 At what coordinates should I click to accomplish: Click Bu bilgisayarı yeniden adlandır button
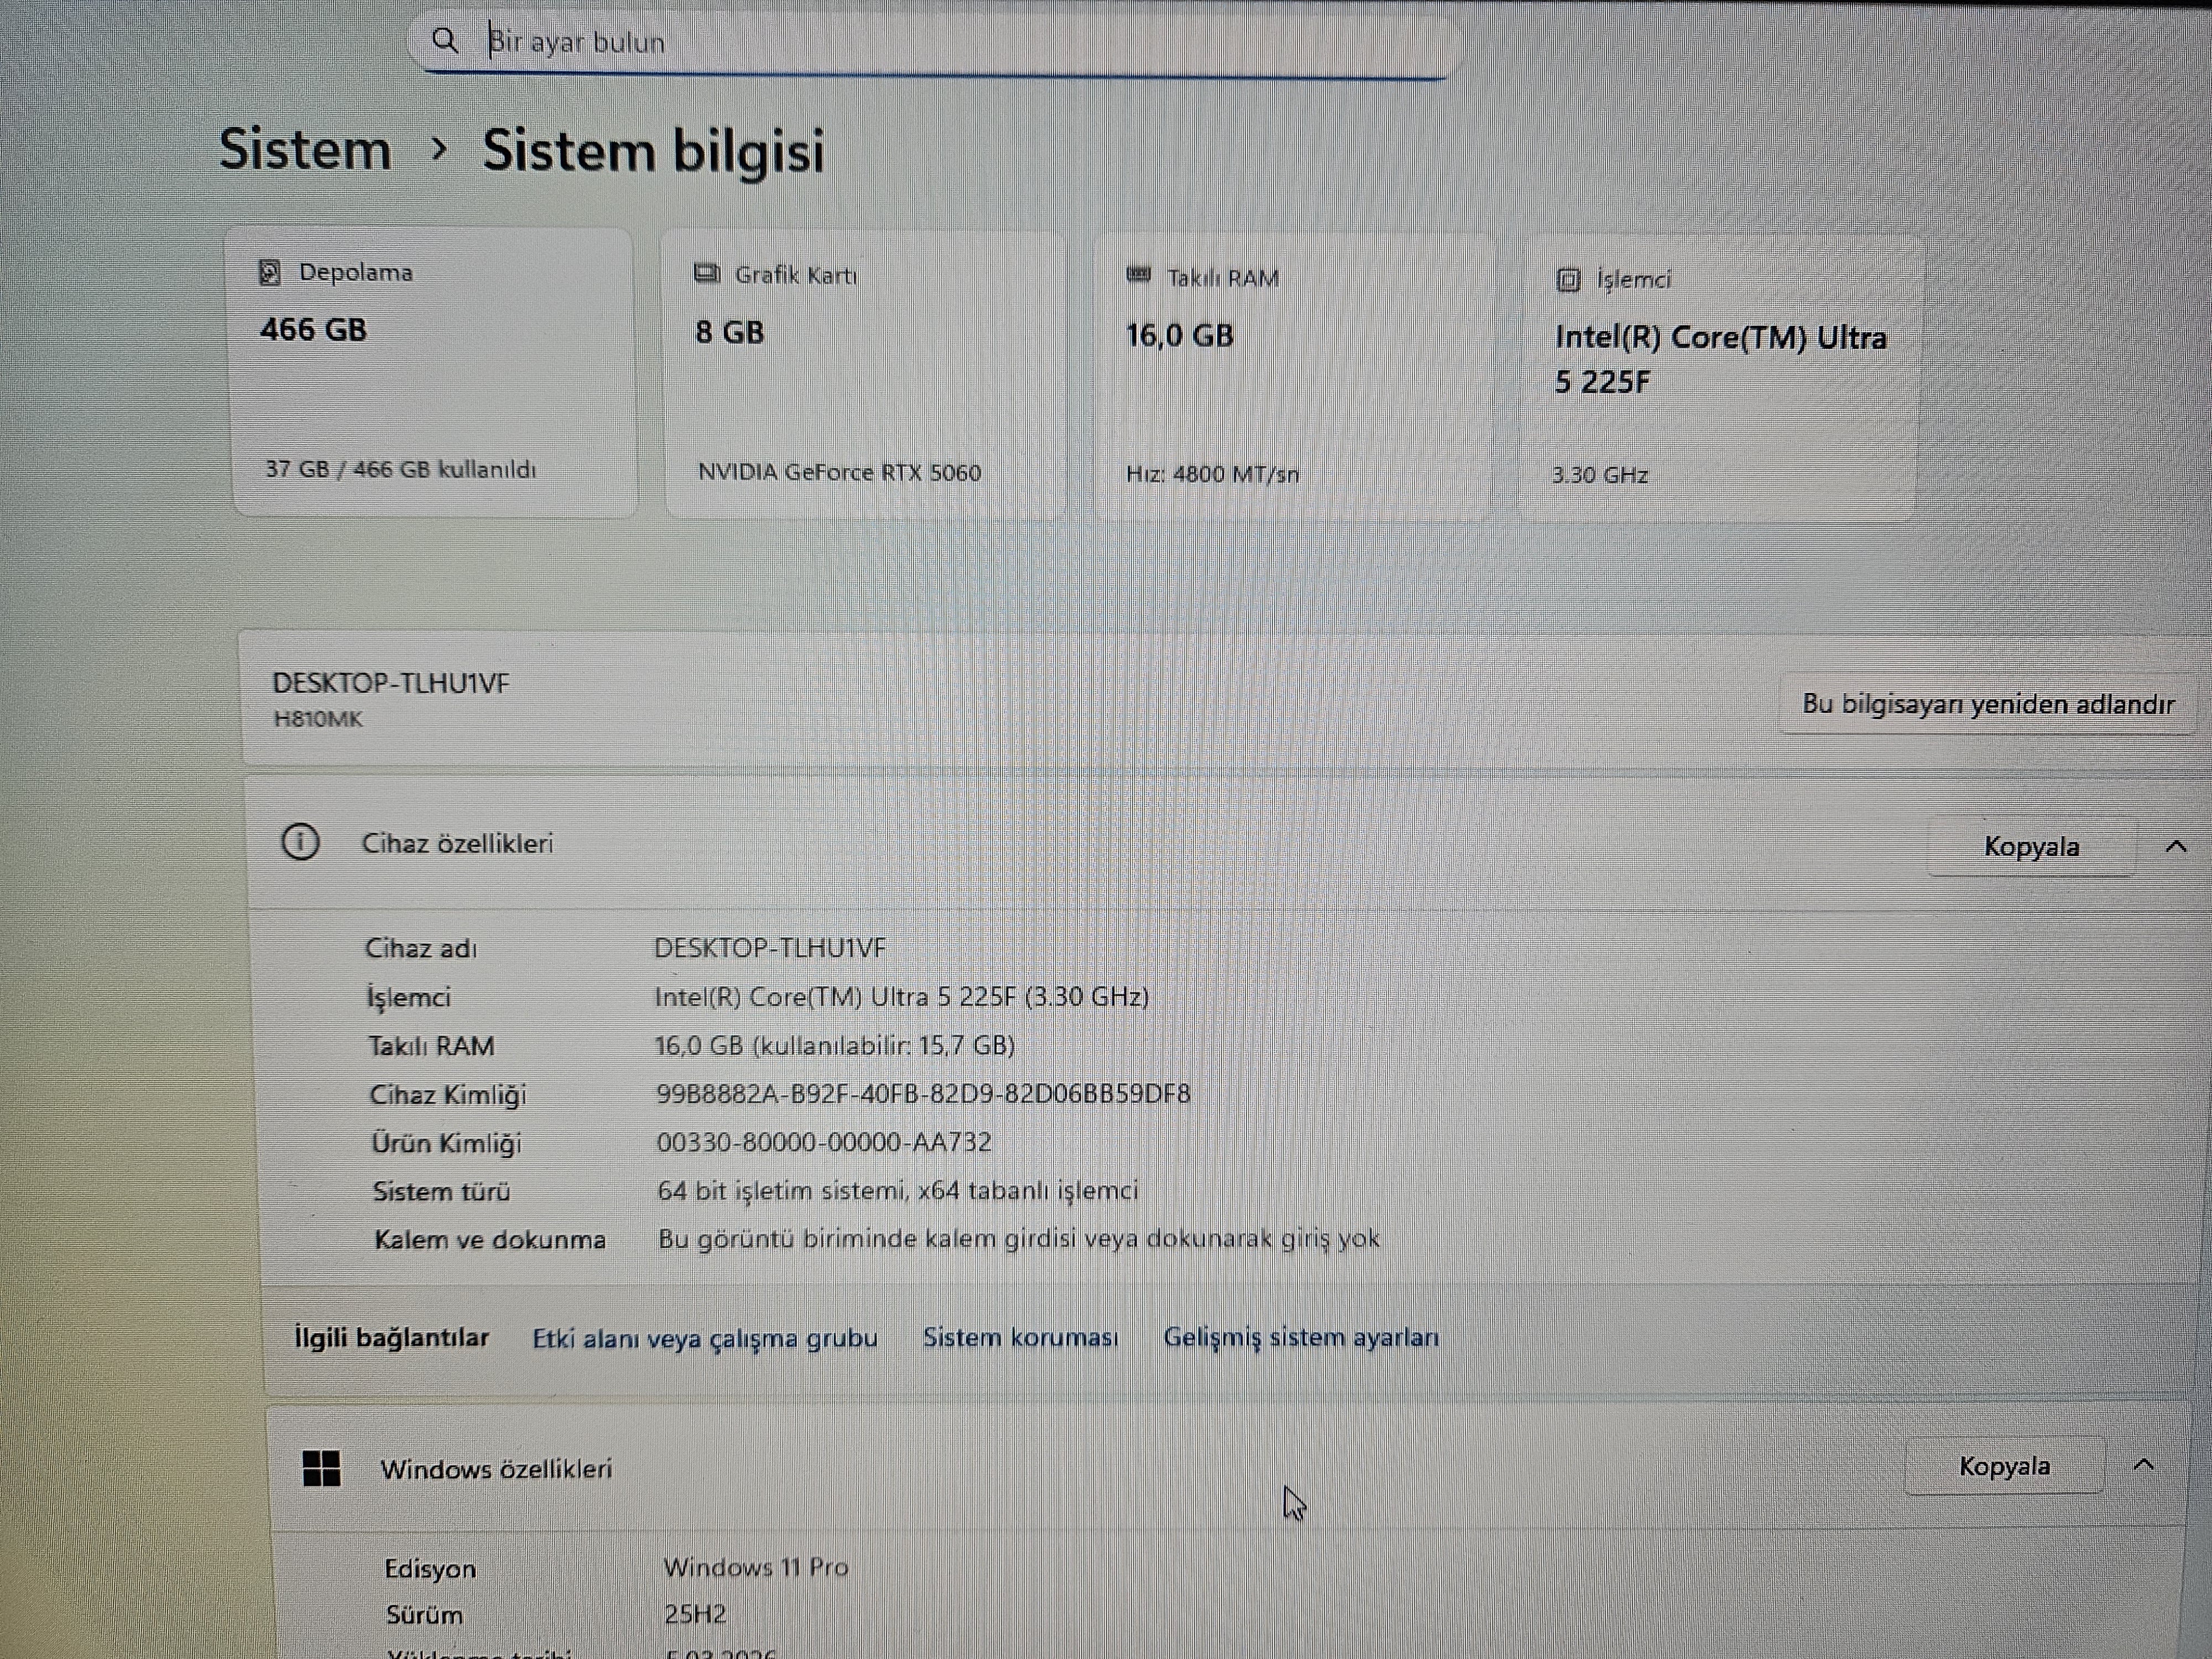[x=1987, y=704]
